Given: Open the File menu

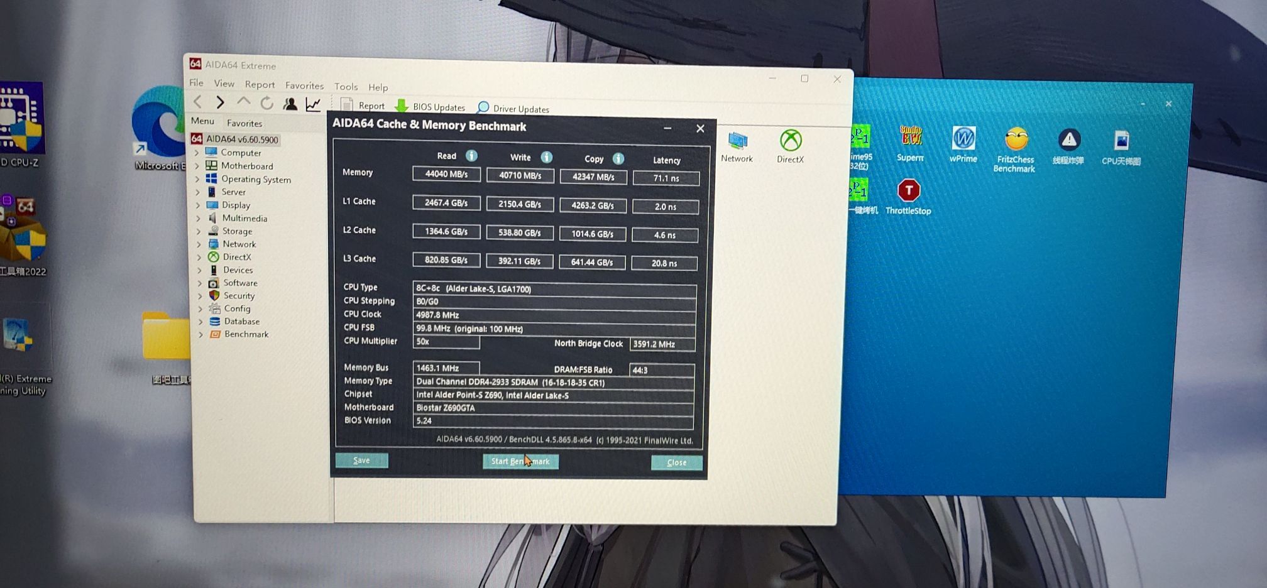Looking at the screenshot, I should [196, 82].
